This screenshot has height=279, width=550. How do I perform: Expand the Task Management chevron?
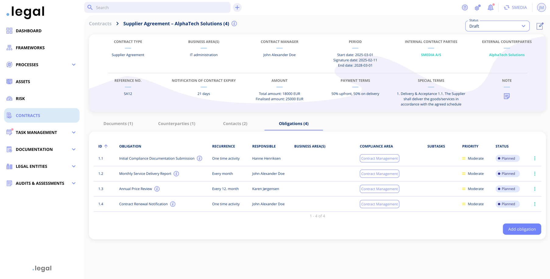point(74,132)
